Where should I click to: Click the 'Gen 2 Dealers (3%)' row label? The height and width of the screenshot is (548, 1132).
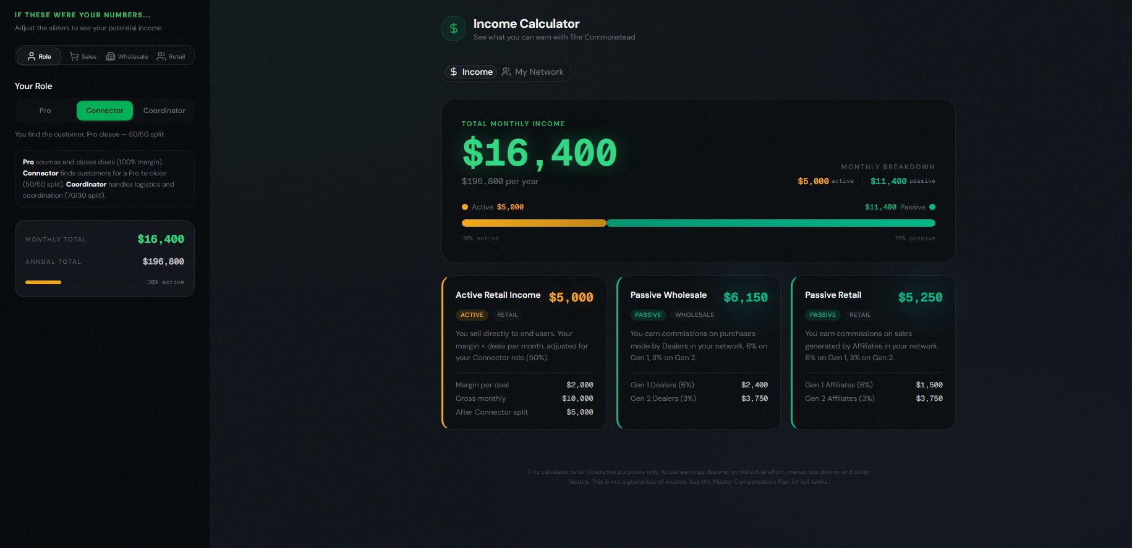point(663,398)
